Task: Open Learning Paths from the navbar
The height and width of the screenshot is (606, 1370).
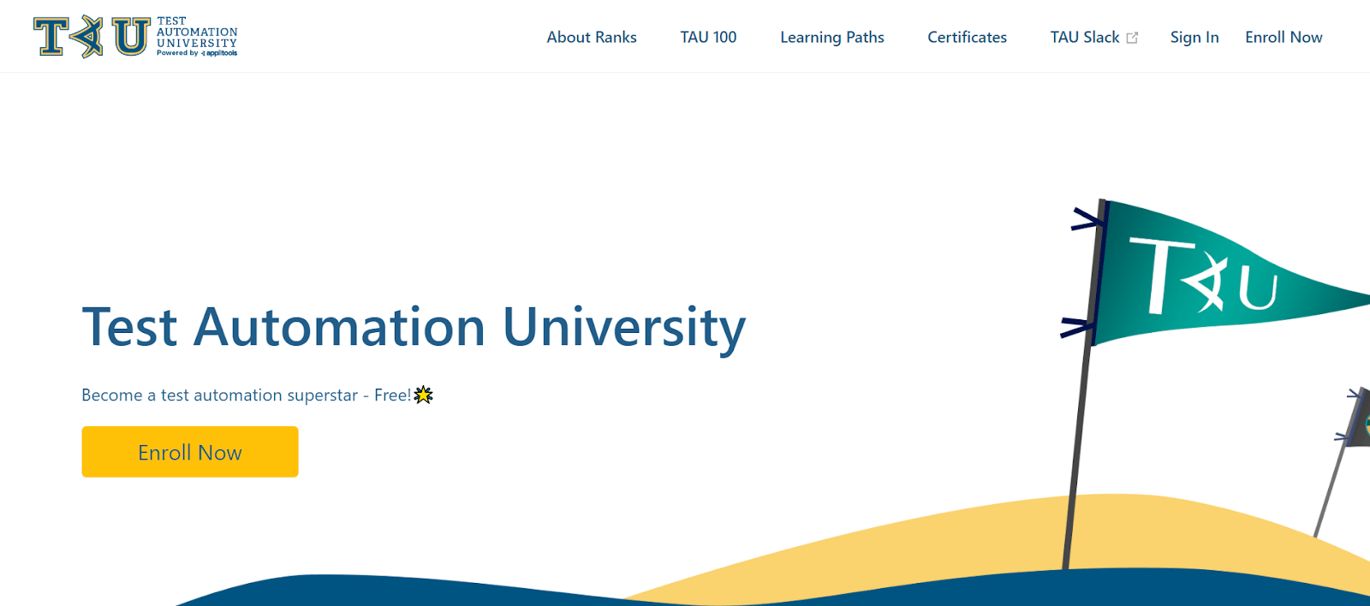Action: click(831, 37)
